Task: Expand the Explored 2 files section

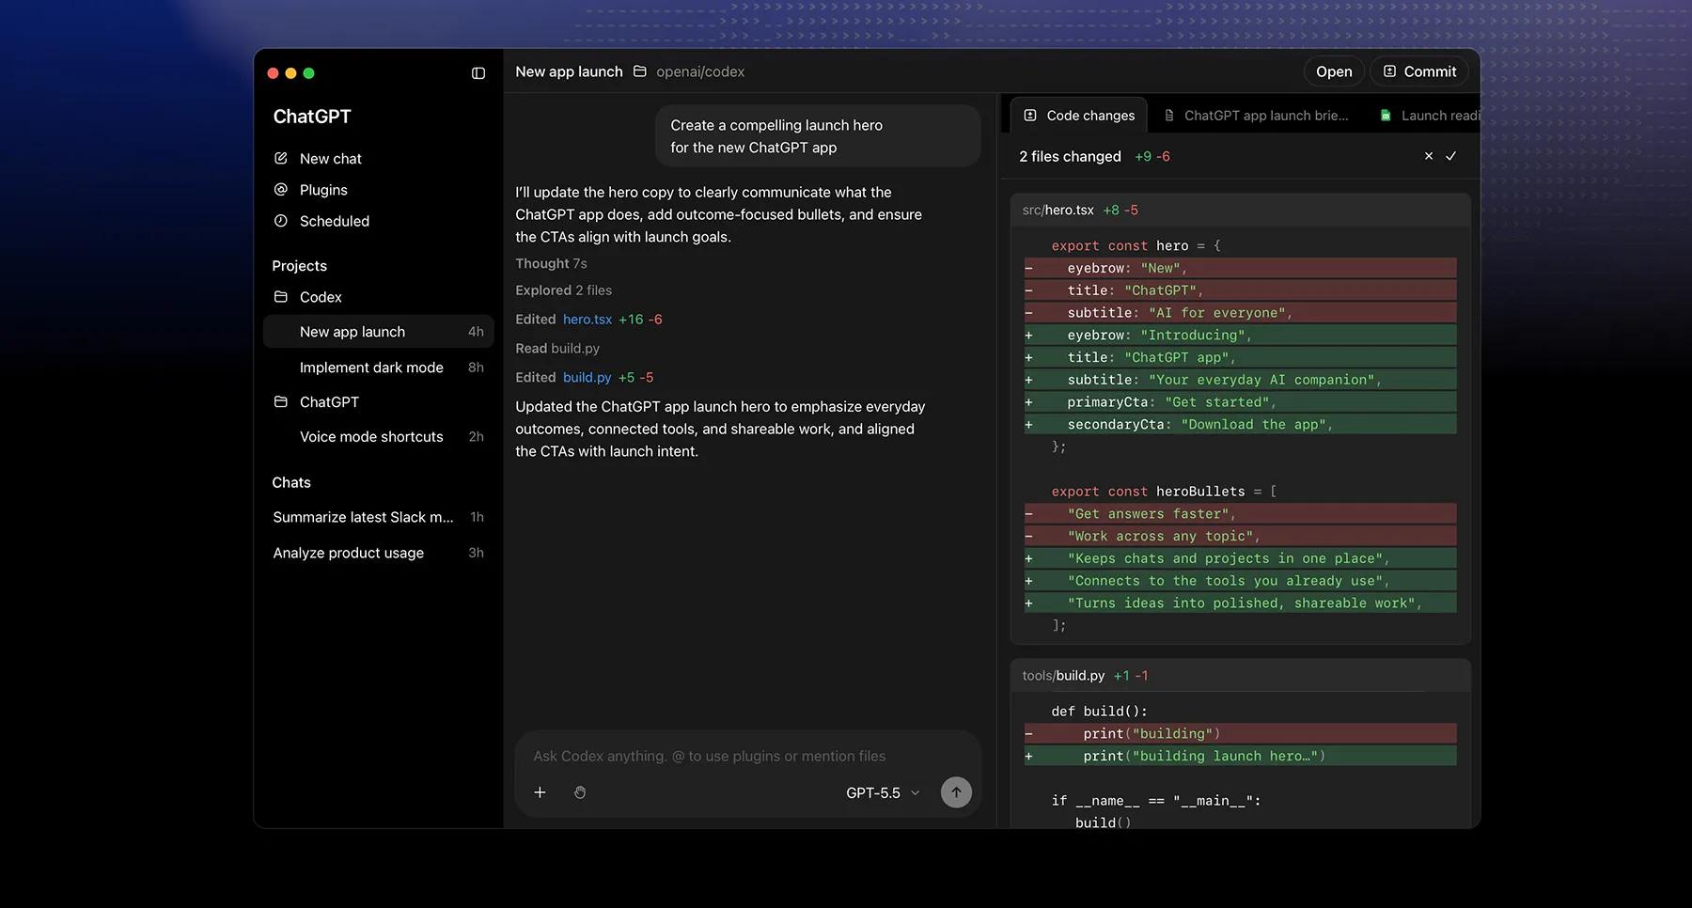Action: pyautogui.click(x=563, y=290)
